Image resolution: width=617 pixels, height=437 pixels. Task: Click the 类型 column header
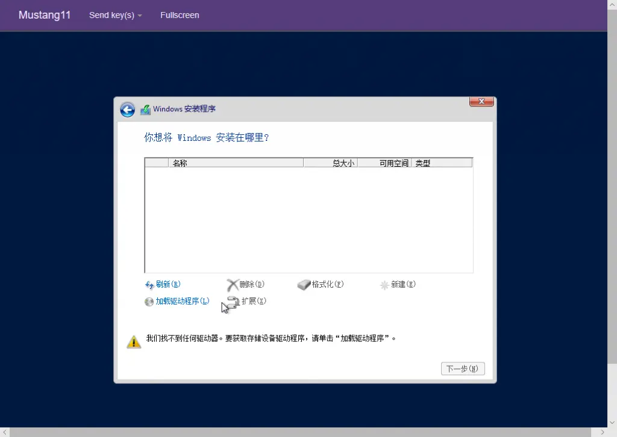[442, 163]
